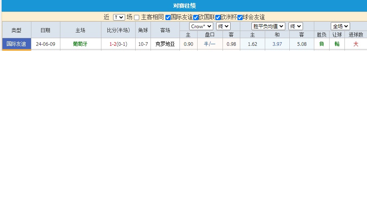Open the recent matches count dropdown
Image resolution: width=367 pixels, height=217 pixels.
point(119,17)
